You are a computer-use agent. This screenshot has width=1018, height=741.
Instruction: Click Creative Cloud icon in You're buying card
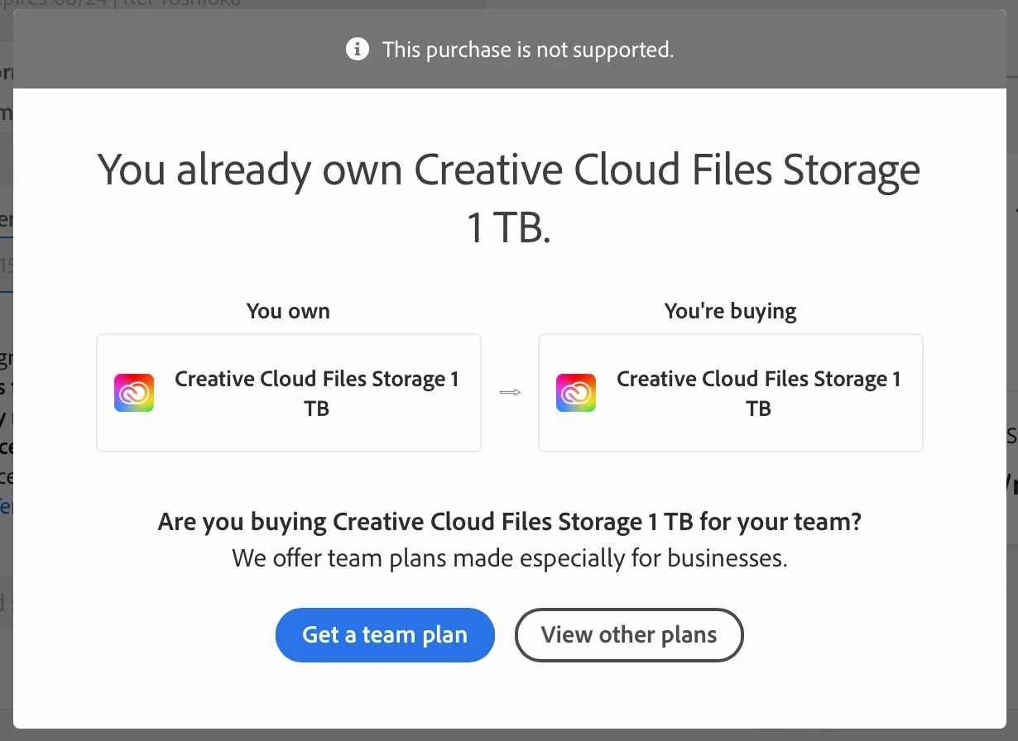pos(576,393)
